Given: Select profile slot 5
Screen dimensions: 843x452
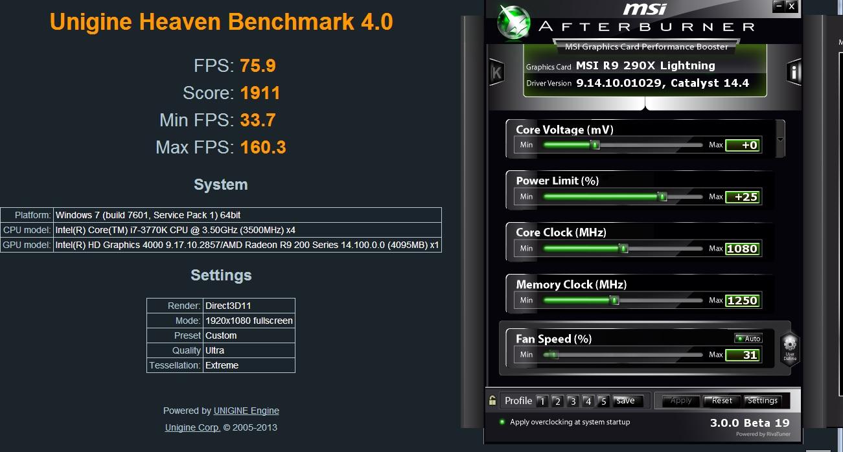Looking at the screenshot, I should [603, 401].
